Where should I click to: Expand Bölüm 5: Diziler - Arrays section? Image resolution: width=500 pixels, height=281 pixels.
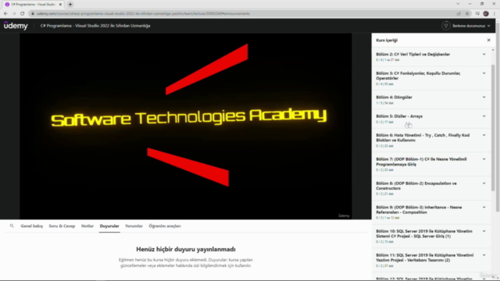pyautogui.click(x=431, y=119)
